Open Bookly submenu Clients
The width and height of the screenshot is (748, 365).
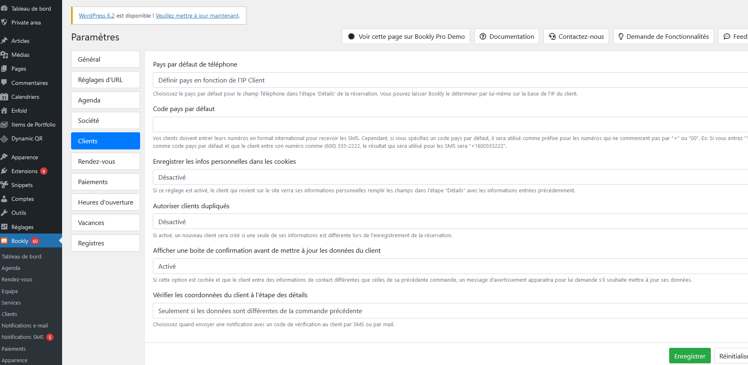point(9,314)
